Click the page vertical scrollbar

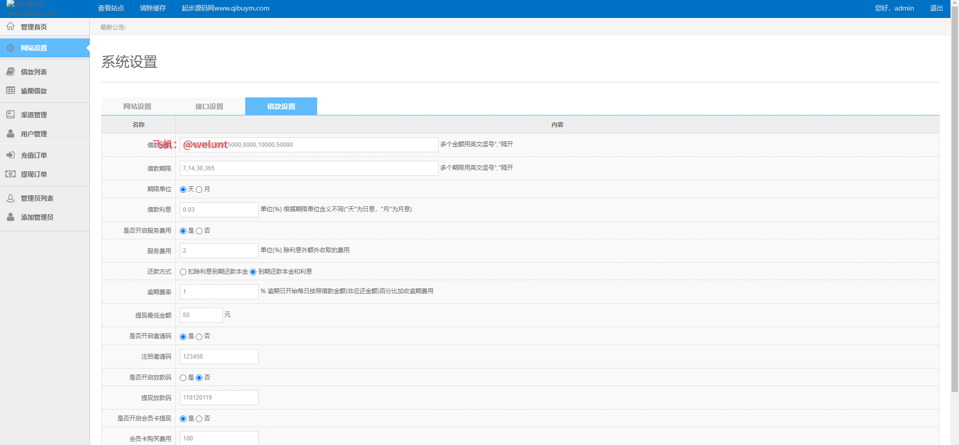coord(955,200)
